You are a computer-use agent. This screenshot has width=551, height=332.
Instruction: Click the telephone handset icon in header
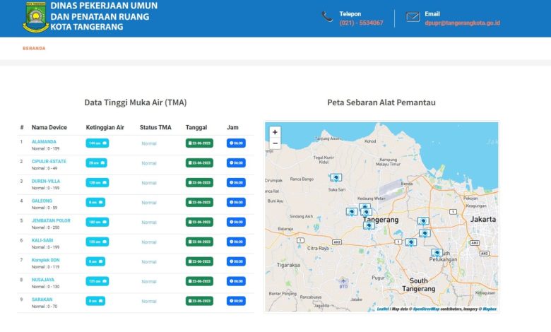pos(327,17)
